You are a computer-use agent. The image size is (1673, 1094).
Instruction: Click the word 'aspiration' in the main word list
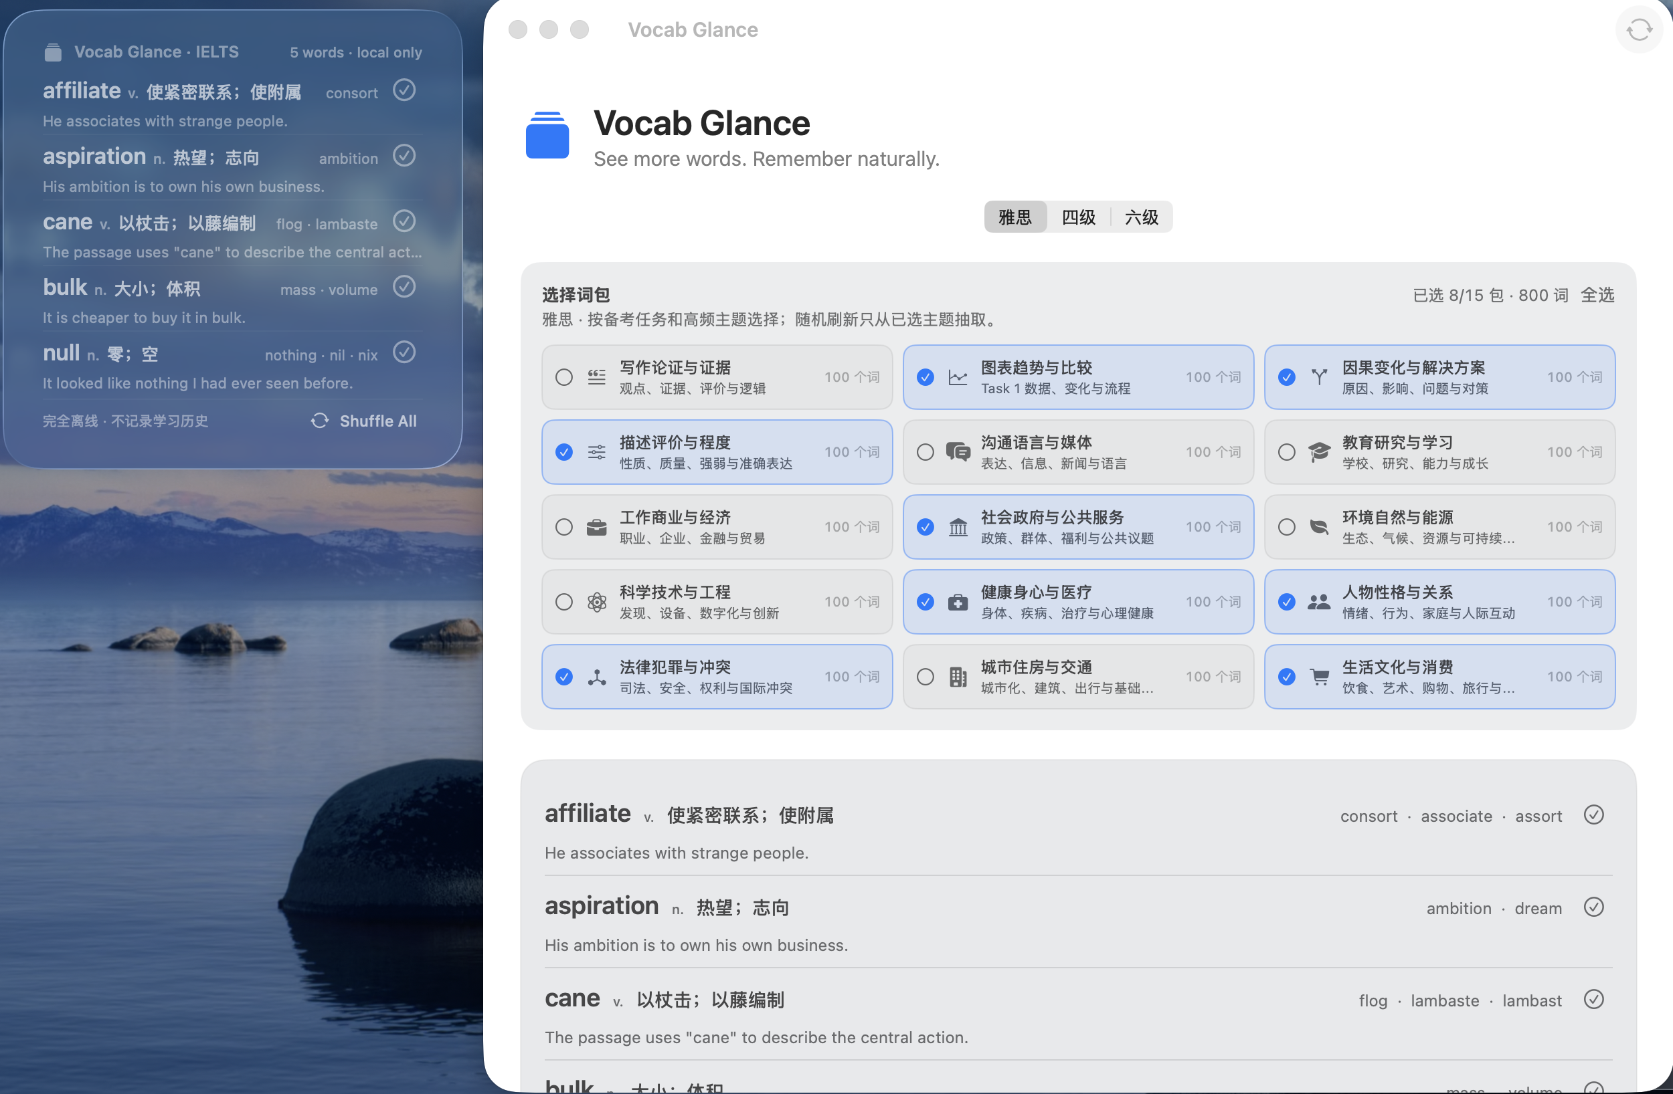click(x=602, y=905)
